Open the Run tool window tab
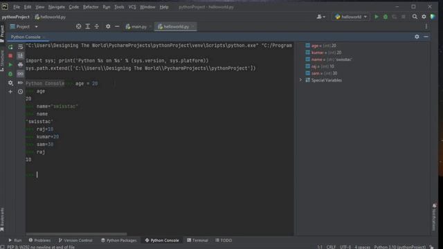Screen dimensions: 443x249 coord(15,240)
